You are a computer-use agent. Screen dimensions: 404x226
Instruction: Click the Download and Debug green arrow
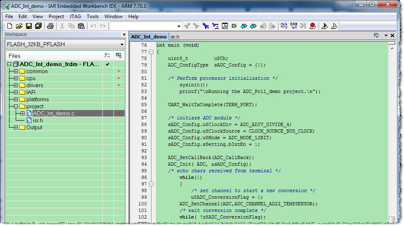pyautogui.click(x=325, y=26)
